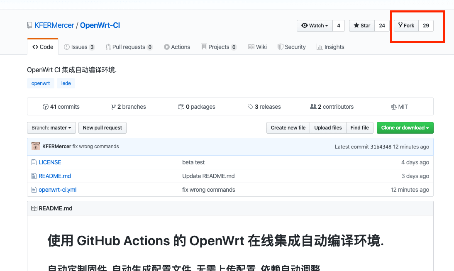454x271 pixels.
Task: Click KFERMercer's profile avatar
Action: (x=35, y=146)
